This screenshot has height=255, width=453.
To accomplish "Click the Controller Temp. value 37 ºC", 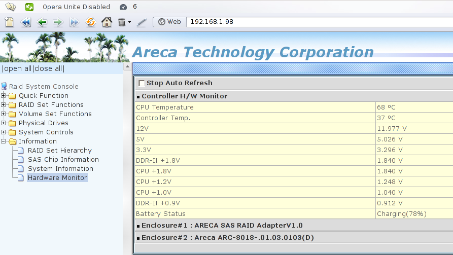I will click(x=386, y=118).
